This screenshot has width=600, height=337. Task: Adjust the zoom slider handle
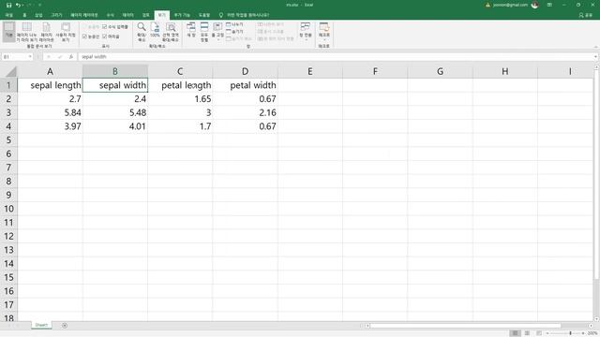click(570, 333)
